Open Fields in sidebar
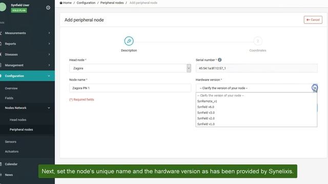Viewport: 328px width, 184px height. [x=9, y=98]
